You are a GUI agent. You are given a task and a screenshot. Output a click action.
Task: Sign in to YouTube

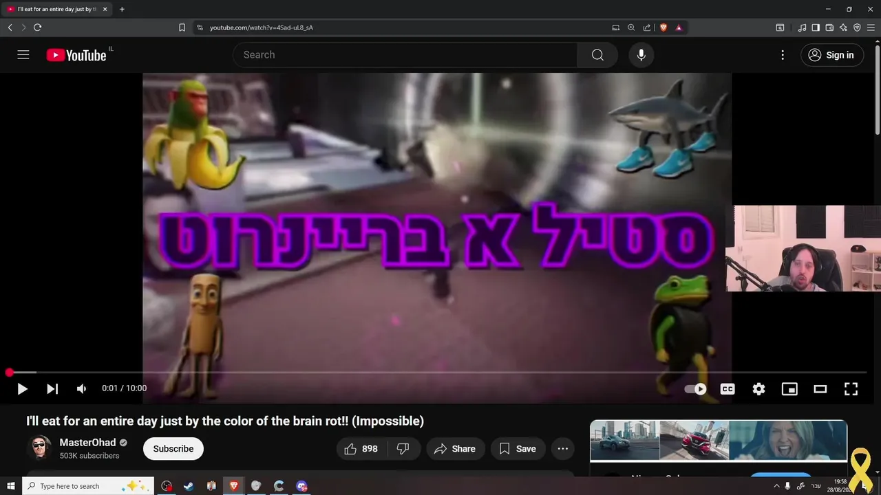(x=831, y=55)
